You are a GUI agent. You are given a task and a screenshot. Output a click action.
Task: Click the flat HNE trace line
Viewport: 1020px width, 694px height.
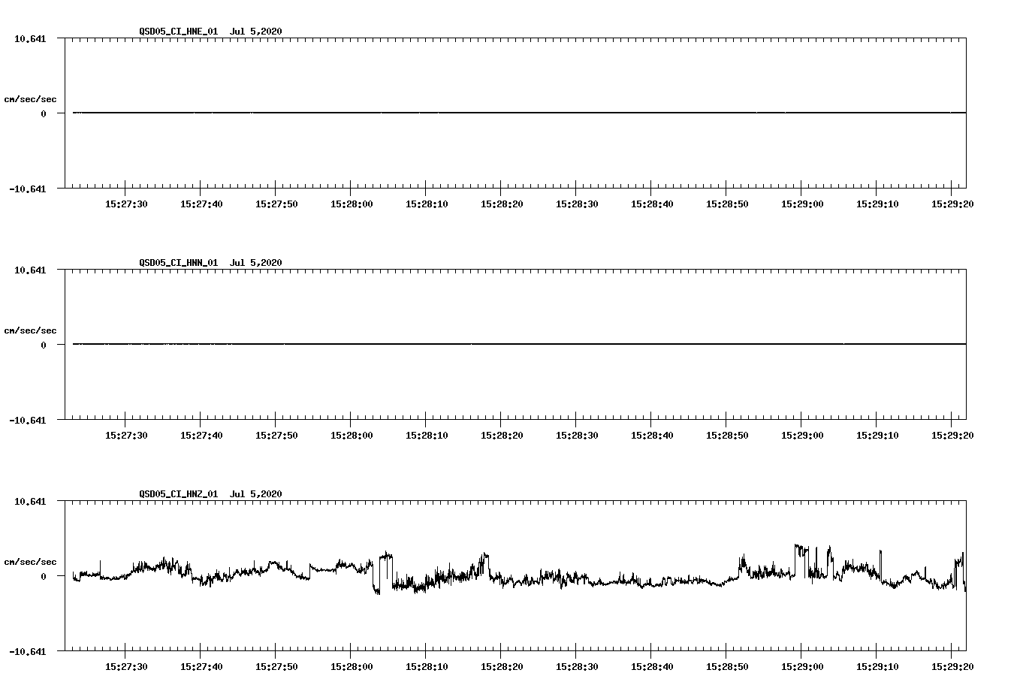519,113
